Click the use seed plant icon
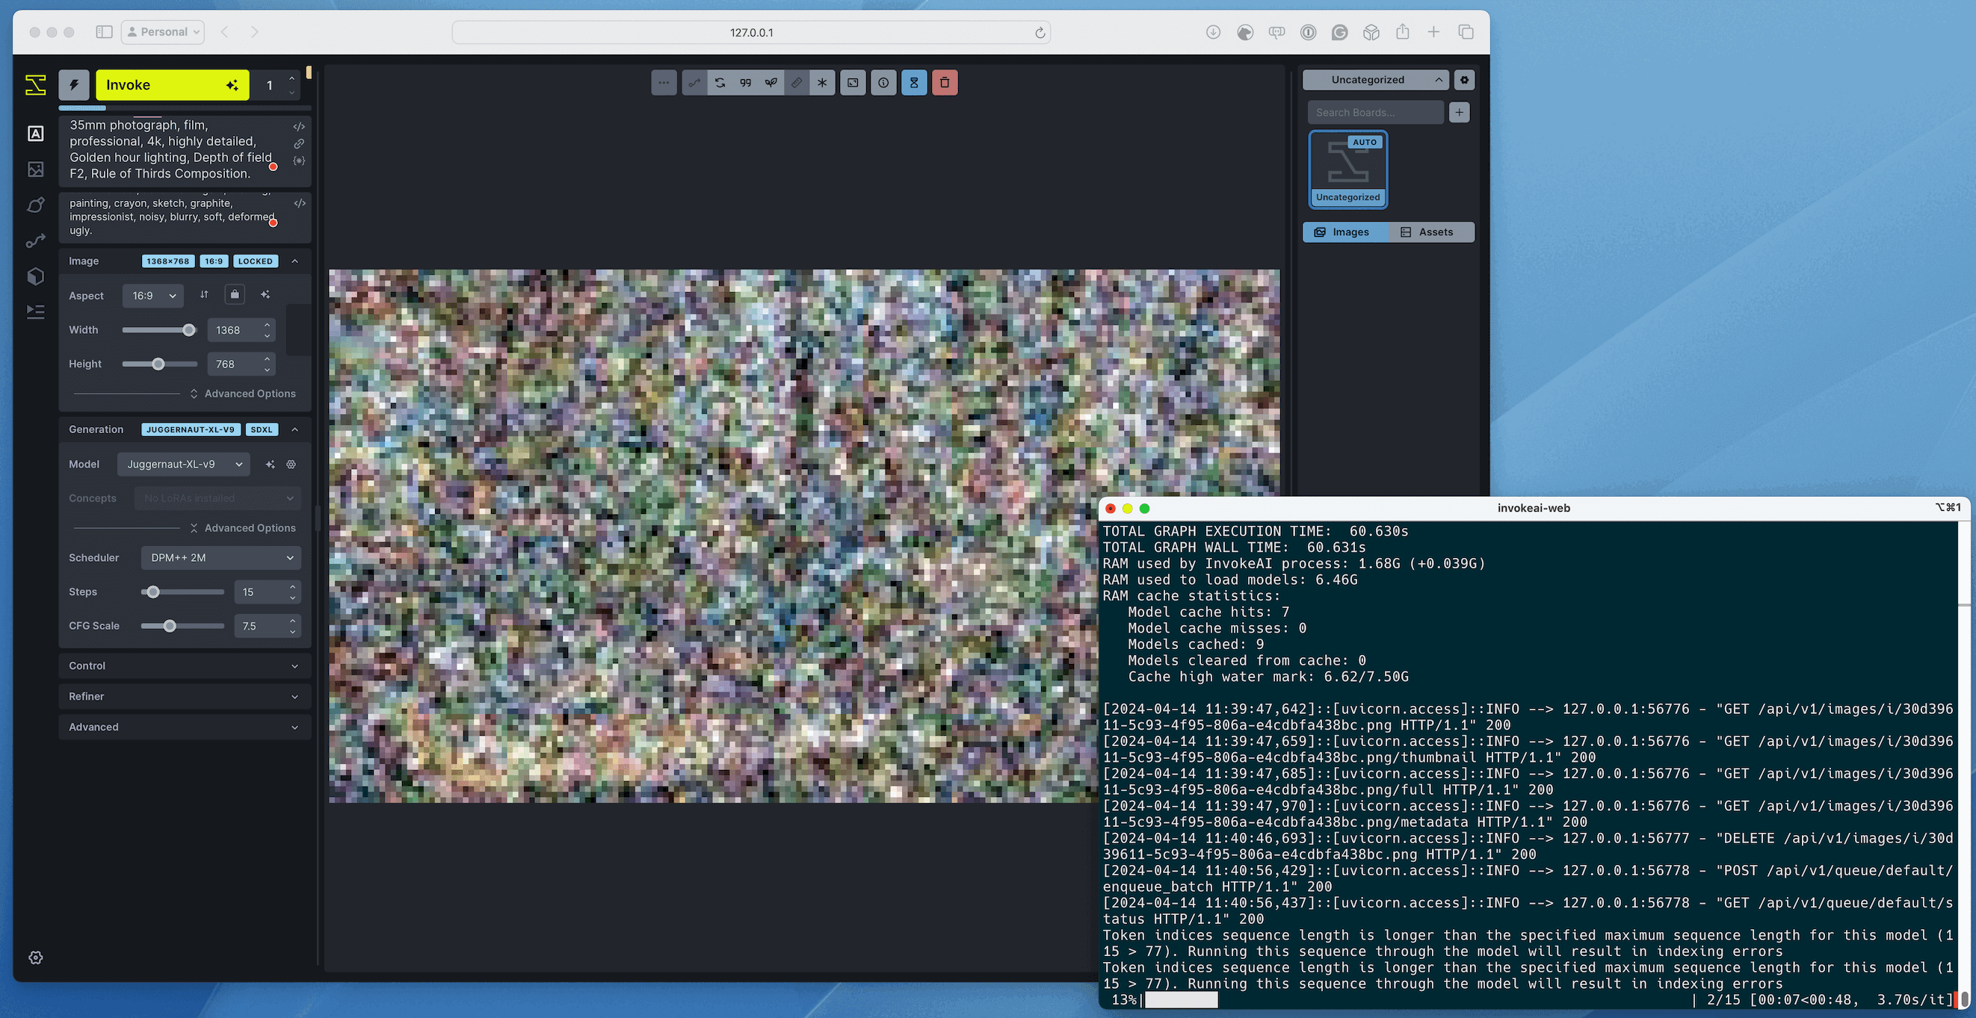This screenshot has height=1018, width=1976. coord(771,83)
